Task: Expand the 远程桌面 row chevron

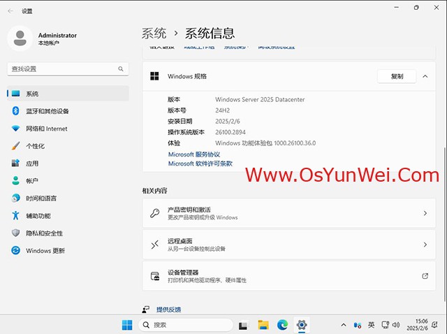Action: pyautogui.click(x=425, y=245)
